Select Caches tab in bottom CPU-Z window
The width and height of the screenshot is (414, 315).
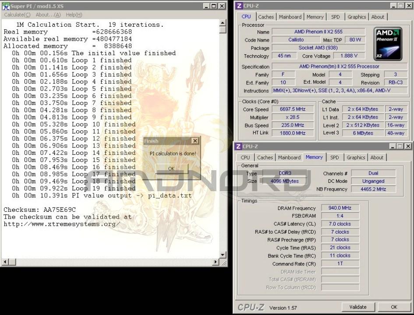tap(265, 157)
